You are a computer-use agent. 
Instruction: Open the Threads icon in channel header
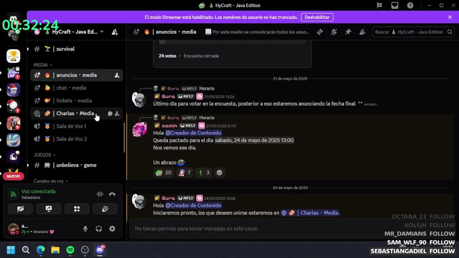[x=320, y=32]
